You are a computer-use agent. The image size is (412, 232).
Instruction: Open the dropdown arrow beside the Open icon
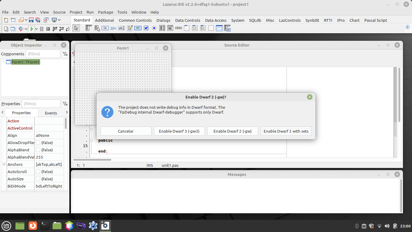[x=26, y=20]
